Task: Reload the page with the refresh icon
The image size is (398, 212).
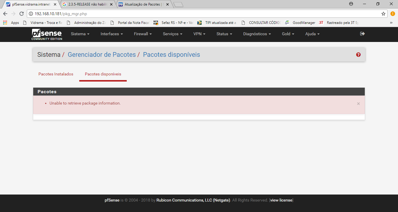Action: 21,14
